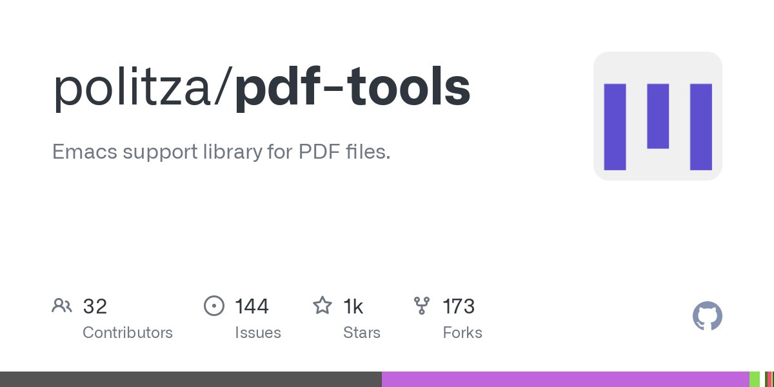The width and height of the screenshot is (774, 387).
Task: Click the Issues circle-dot icon
Action: coord(213,306)
